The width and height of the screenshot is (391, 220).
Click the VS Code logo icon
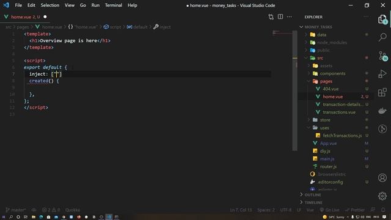coord(6,5)
